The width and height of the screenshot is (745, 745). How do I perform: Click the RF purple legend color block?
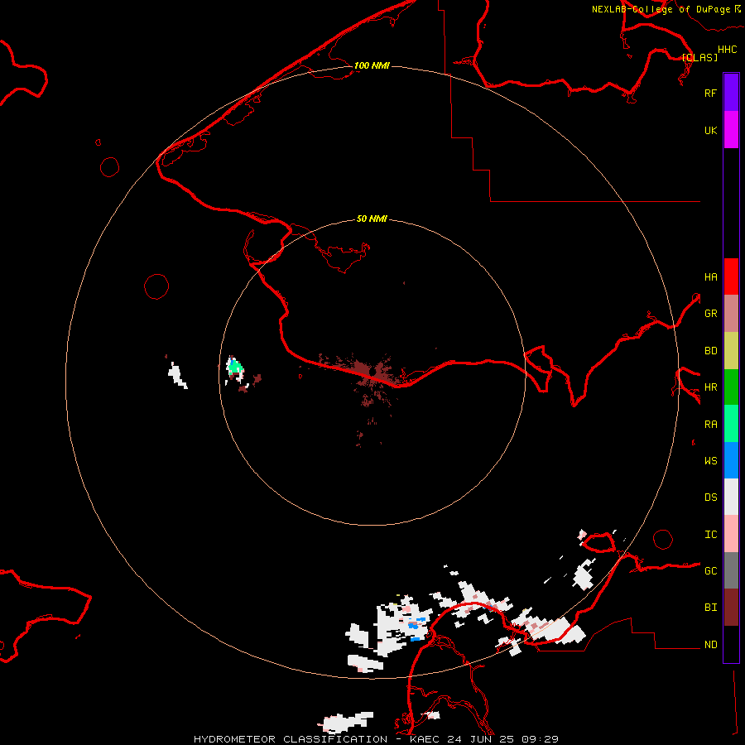[x=731, y=93]
